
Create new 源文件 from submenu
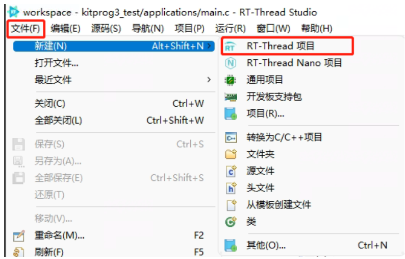(260, 171)
